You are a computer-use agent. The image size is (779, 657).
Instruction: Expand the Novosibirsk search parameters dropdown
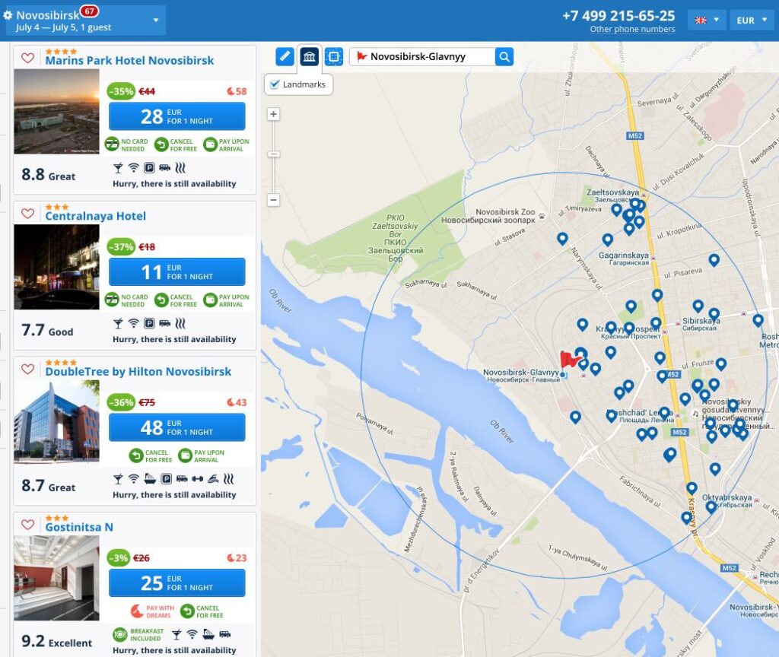pos(156,21)
